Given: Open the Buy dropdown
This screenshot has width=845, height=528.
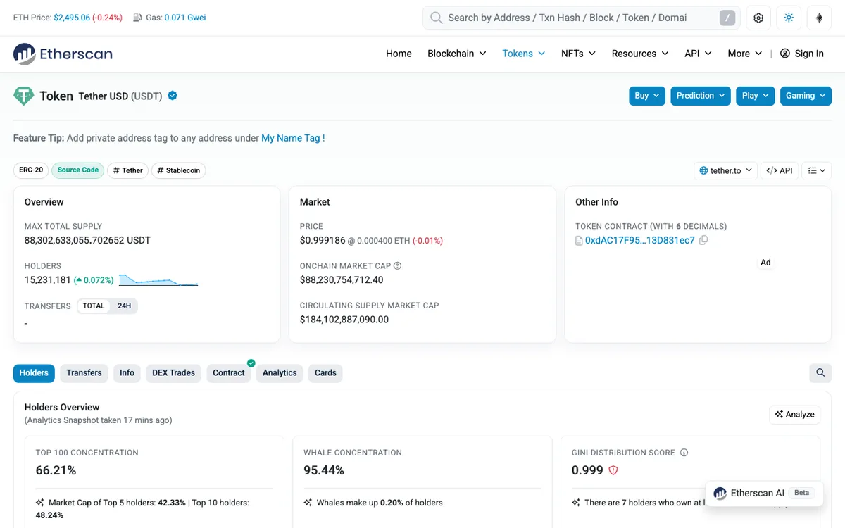Looking at the screenshot, I should (647, 96).
